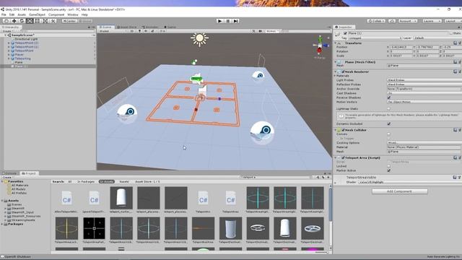Toggle the Marker Active checkbox

coord(389,170)
